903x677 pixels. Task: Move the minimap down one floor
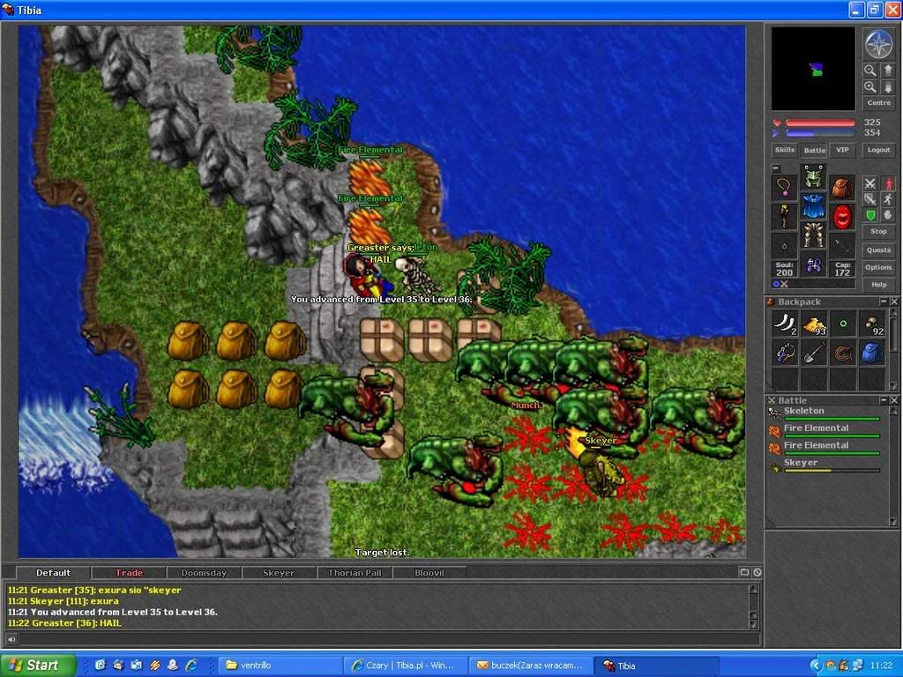[x=887, y=87]
